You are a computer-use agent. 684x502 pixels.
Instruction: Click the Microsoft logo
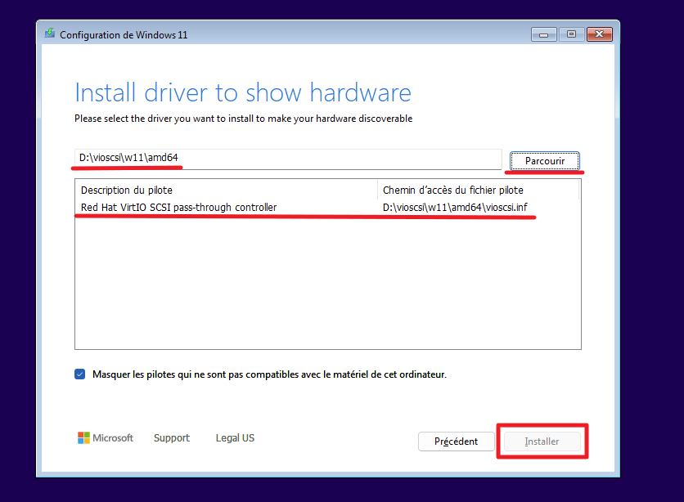point(105,438)
